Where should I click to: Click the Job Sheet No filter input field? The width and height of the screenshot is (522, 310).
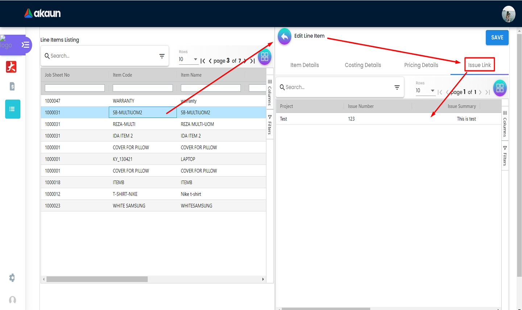[x=75, y=88]
